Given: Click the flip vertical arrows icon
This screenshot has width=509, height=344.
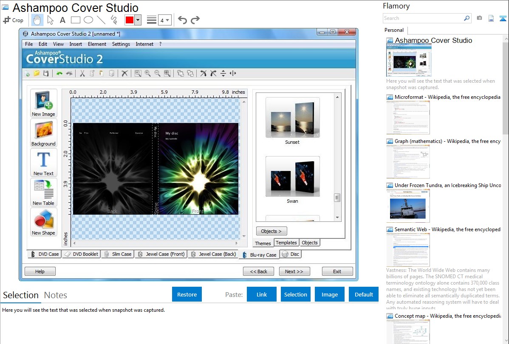Looking at the screenshot, I should click(x=223, y=74).
